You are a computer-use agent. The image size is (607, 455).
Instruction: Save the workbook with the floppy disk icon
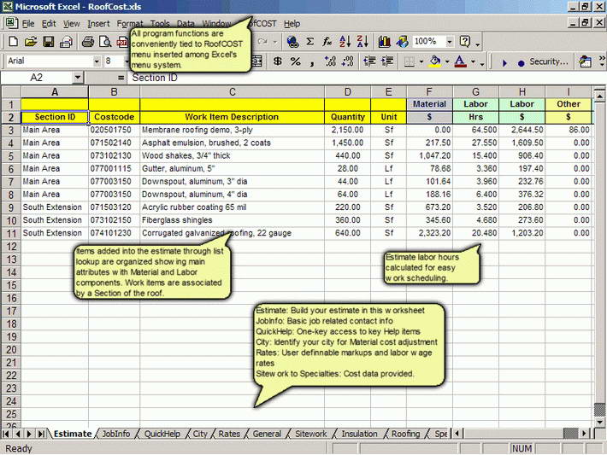click(x=49, y=41)
